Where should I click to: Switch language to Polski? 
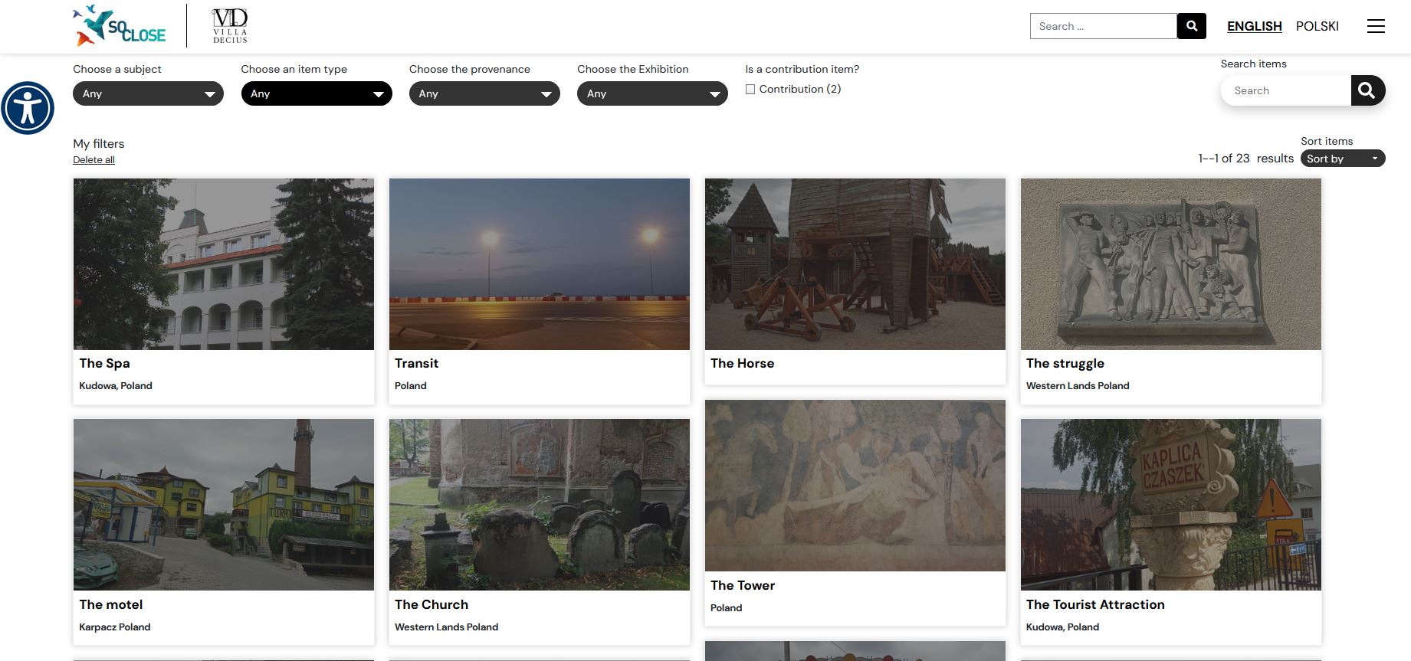tap(1317, 26)
